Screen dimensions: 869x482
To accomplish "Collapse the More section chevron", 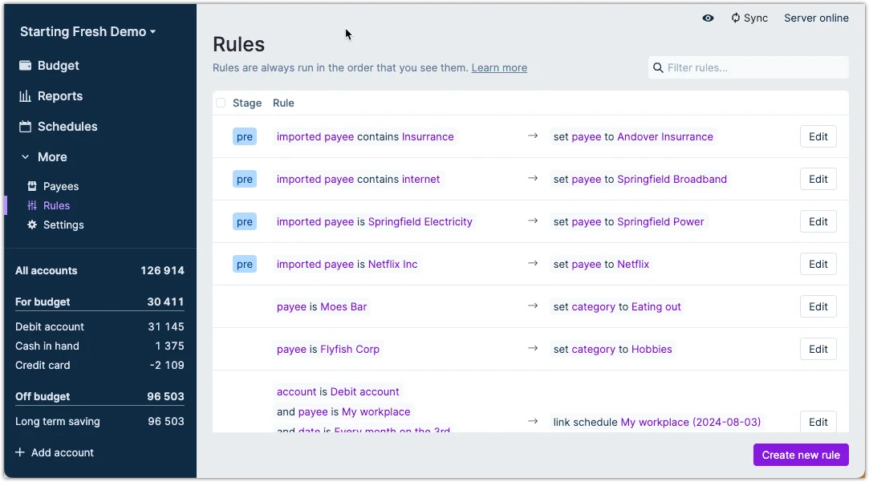I will (x=26, y=157).
